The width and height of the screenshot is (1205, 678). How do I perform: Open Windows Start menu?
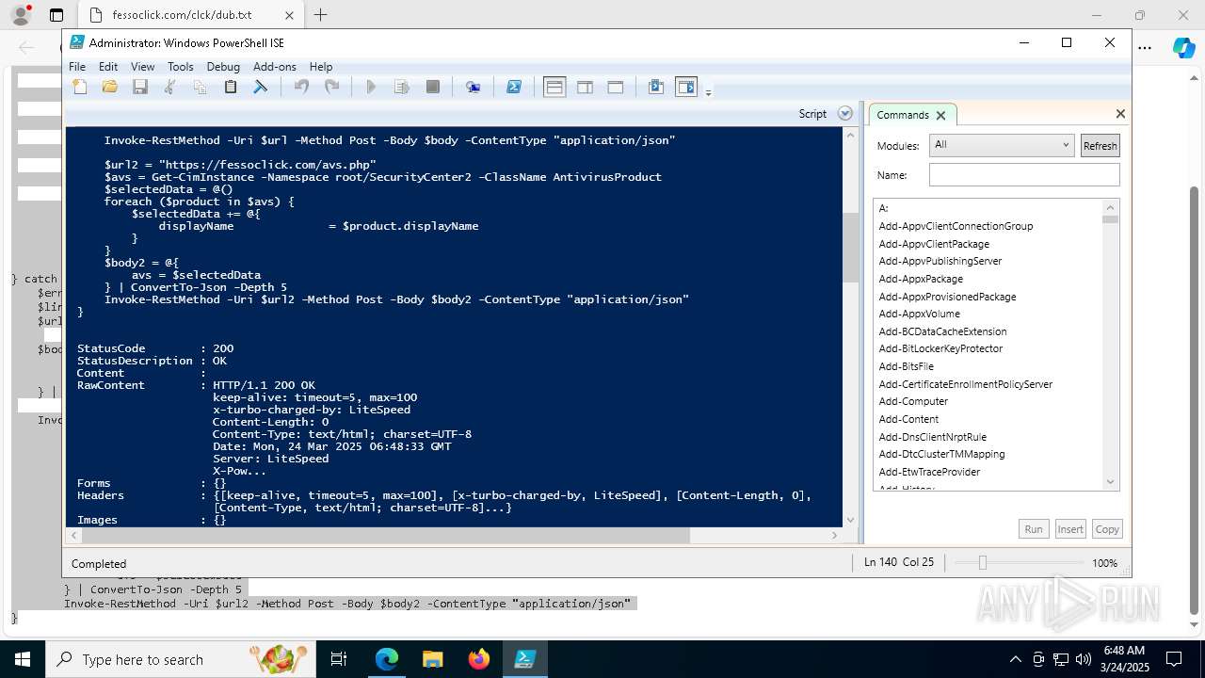(22, 659)
